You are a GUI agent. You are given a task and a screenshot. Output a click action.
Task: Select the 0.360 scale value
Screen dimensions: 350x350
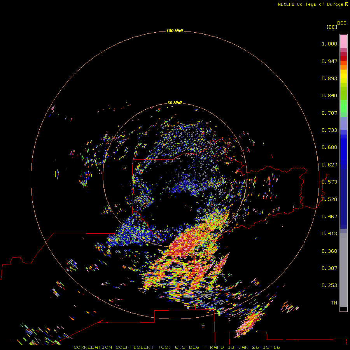pos(329,251)
